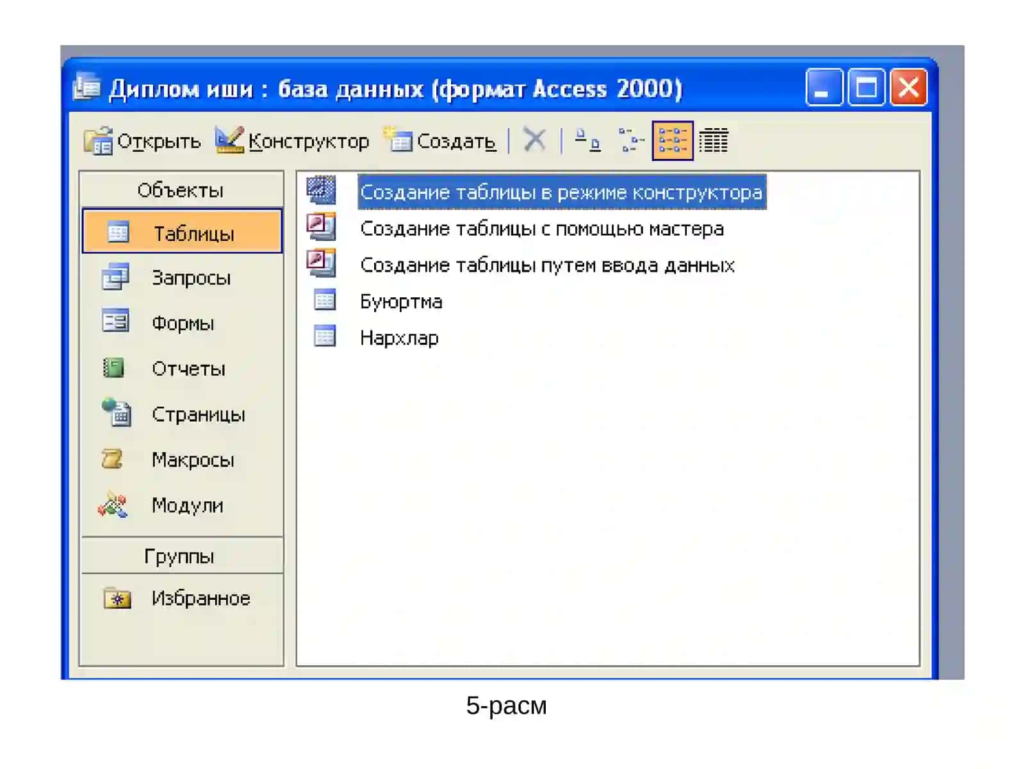Click the Объекты header button
Image resolution: width=1025 pixels, height=769 pixels.
(181, 190)
